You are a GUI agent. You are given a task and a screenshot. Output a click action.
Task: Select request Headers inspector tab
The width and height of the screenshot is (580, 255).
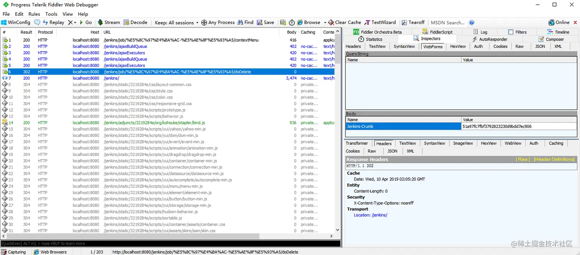point(353,47)
